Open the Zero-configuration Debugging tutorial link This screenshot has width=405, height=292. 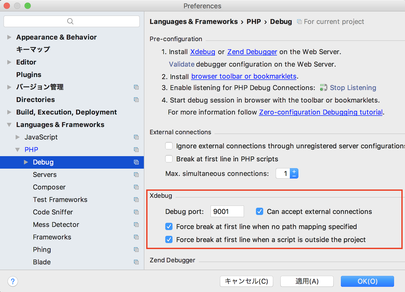click(x=321, y=112)
